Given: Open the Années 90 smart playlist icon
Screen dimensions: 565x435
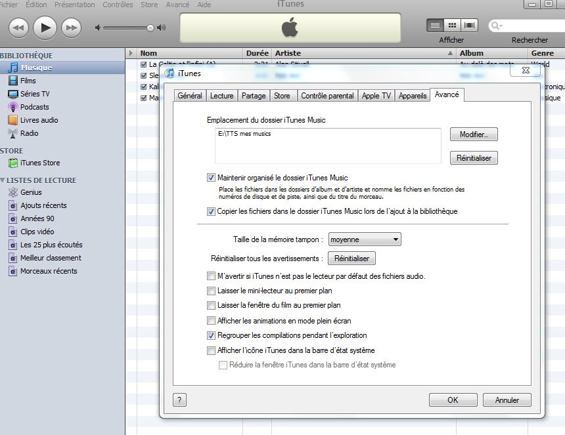Looking at the screenshot, I should pos(13,218).
